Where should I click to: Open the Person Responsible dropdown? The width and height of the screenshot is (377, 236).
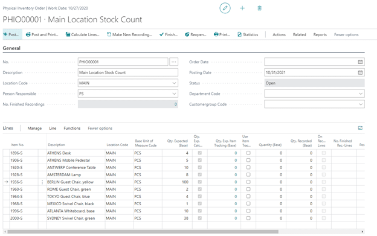pos(174,94)
